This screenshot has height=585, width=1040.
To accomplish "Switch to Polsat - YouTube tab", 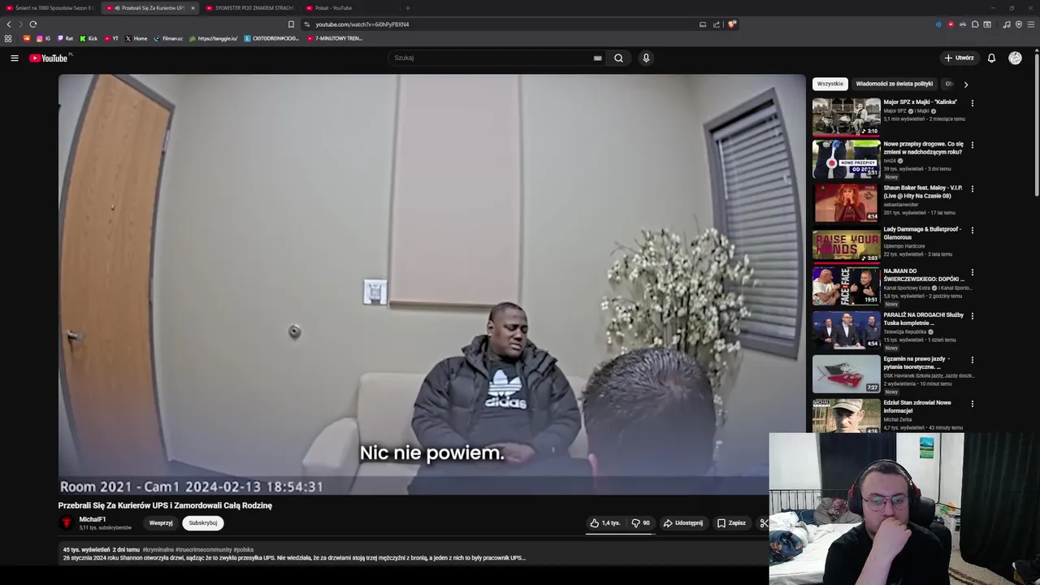I will pos(349,8).
